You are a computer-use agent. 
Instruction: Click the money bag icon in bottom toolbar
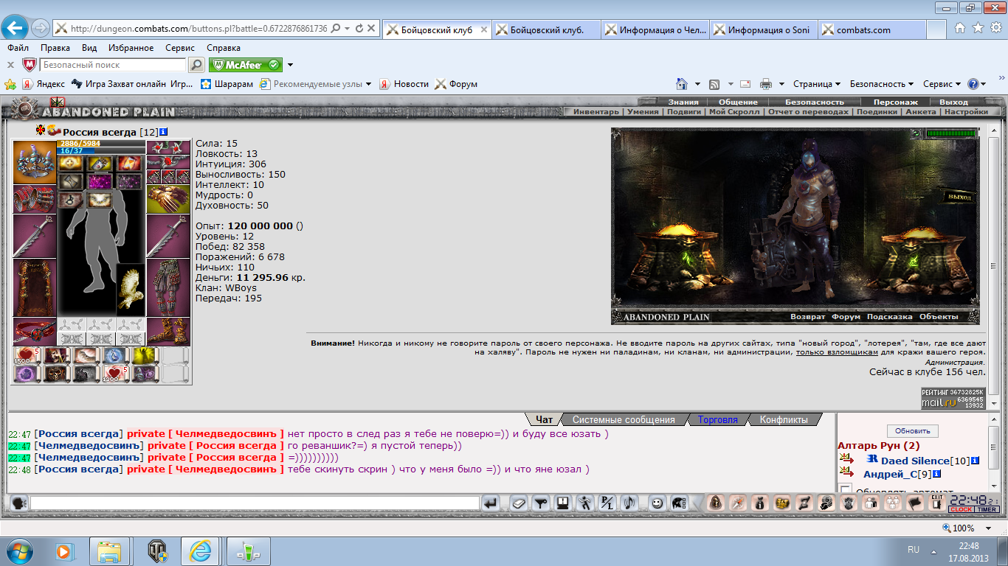761,503
